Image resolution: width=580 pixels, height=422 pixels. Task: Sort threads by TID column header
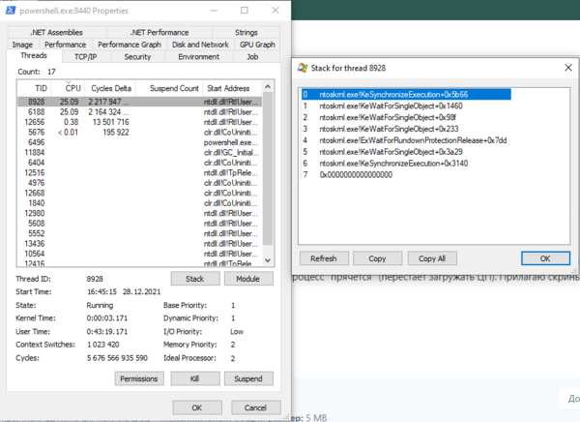coord(34,88)
